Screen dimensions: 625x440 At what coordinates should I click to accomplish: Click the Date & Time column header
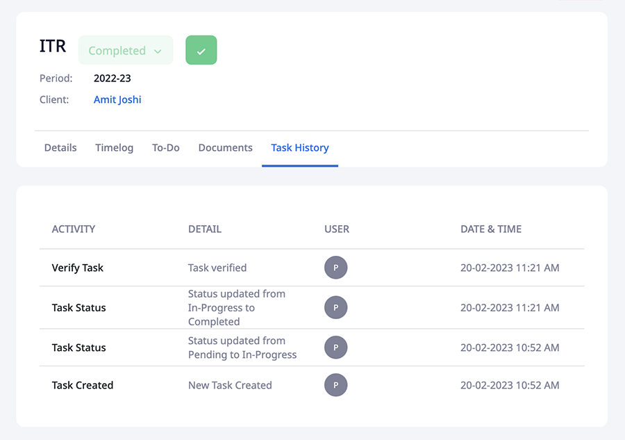point(491,229)
